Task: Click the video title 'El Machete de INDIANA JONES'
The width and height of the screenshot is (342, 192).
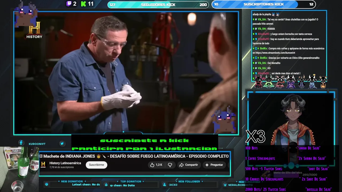Action: point(134,156)
